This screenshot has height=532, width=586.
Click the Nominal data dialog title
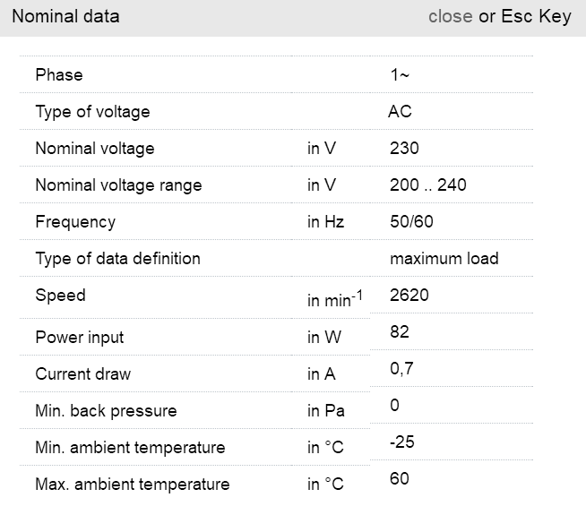coord(65,16)
